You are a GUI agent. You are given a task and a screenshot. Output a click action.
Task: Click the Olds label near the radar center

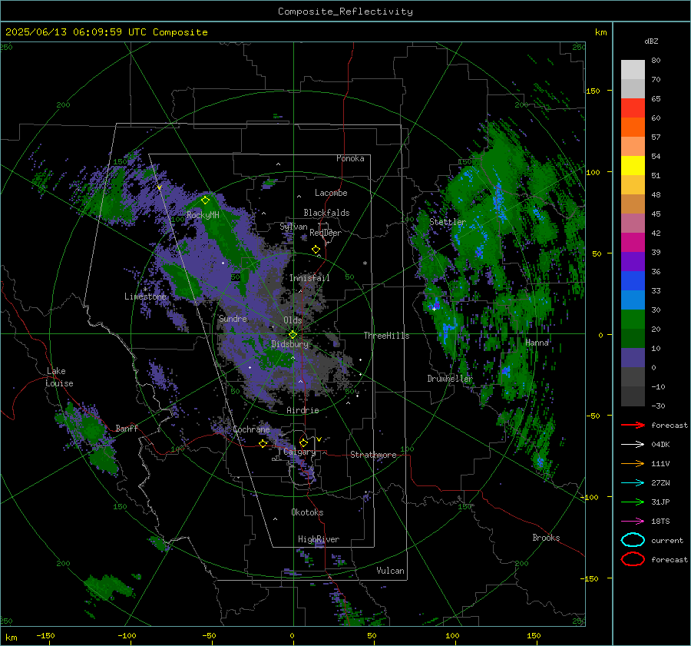click(293, 320)
